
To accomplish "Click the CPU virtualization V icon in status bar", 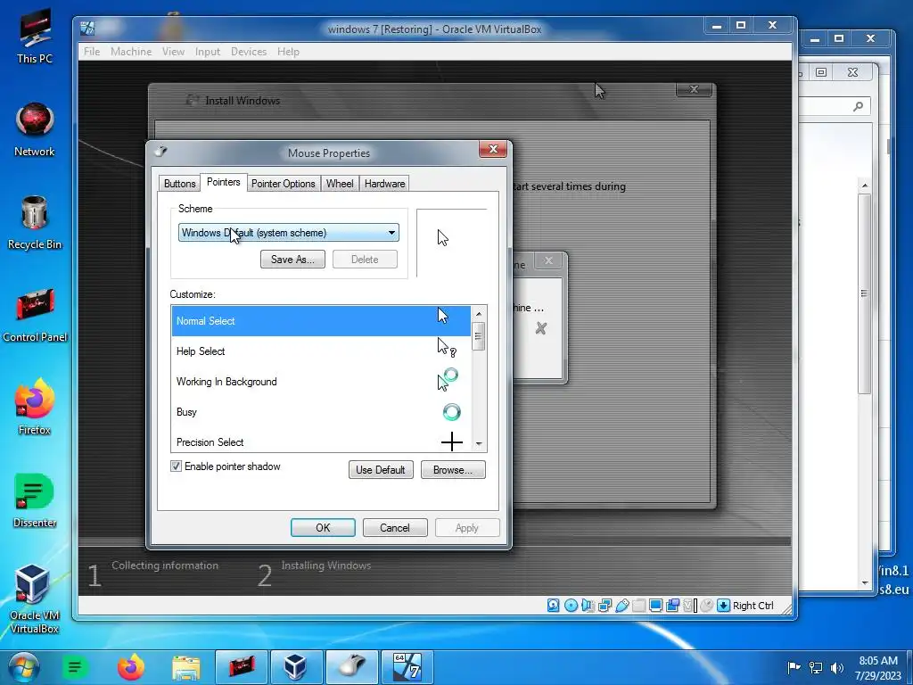I will pos(690,606).
